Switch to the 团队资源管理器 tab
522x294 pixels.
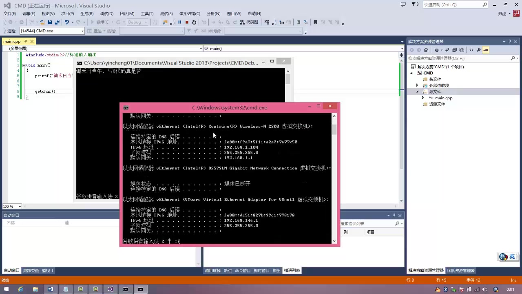coord(461,271)
